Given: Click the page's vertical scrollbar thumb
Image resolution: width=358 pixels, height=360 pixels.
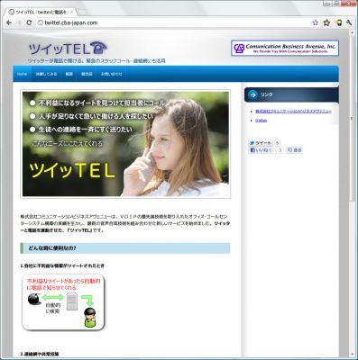Looking at the screenshot, I should (x=352, y=119).
